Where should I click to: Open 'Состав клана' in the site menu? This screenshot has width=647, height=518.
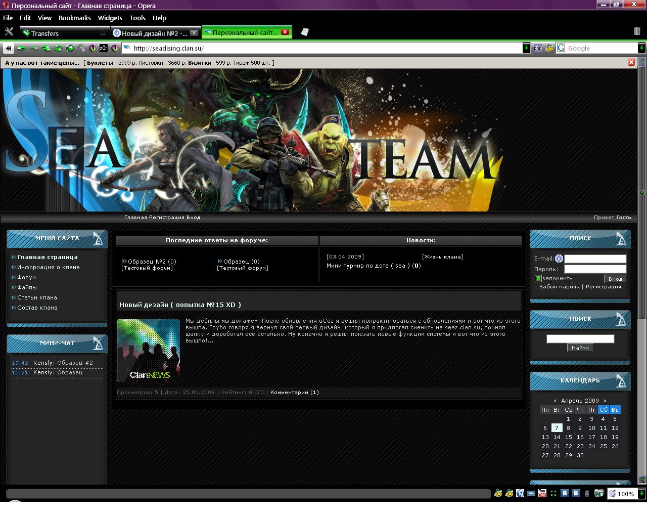pos(37,308)
